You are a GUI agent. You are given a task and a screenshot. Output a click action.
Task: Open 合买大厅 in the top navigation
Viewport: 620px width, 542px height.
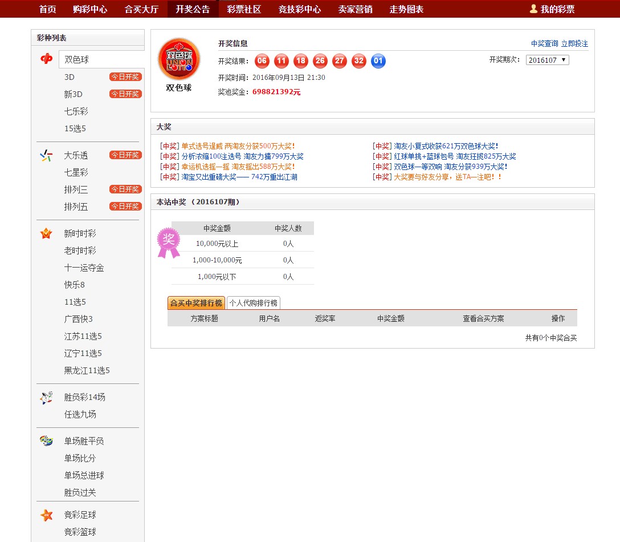pyautogui.click(x=141, y=9)
